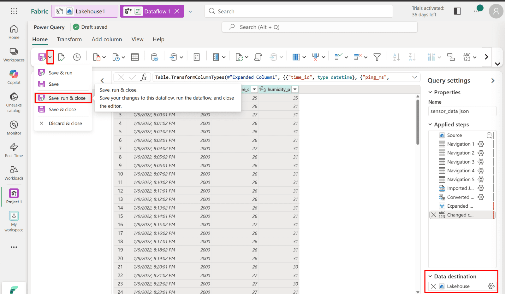Collapse the Properties section
Image resolution: width=505 pixels, height=294 pixels.
pos(430,92)
